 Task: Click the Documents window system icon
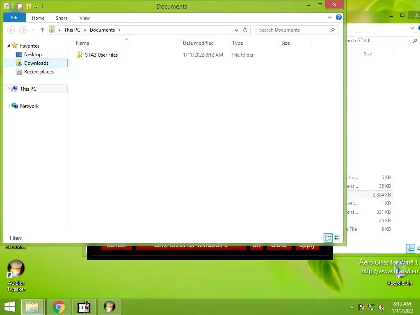click(7, 6)
